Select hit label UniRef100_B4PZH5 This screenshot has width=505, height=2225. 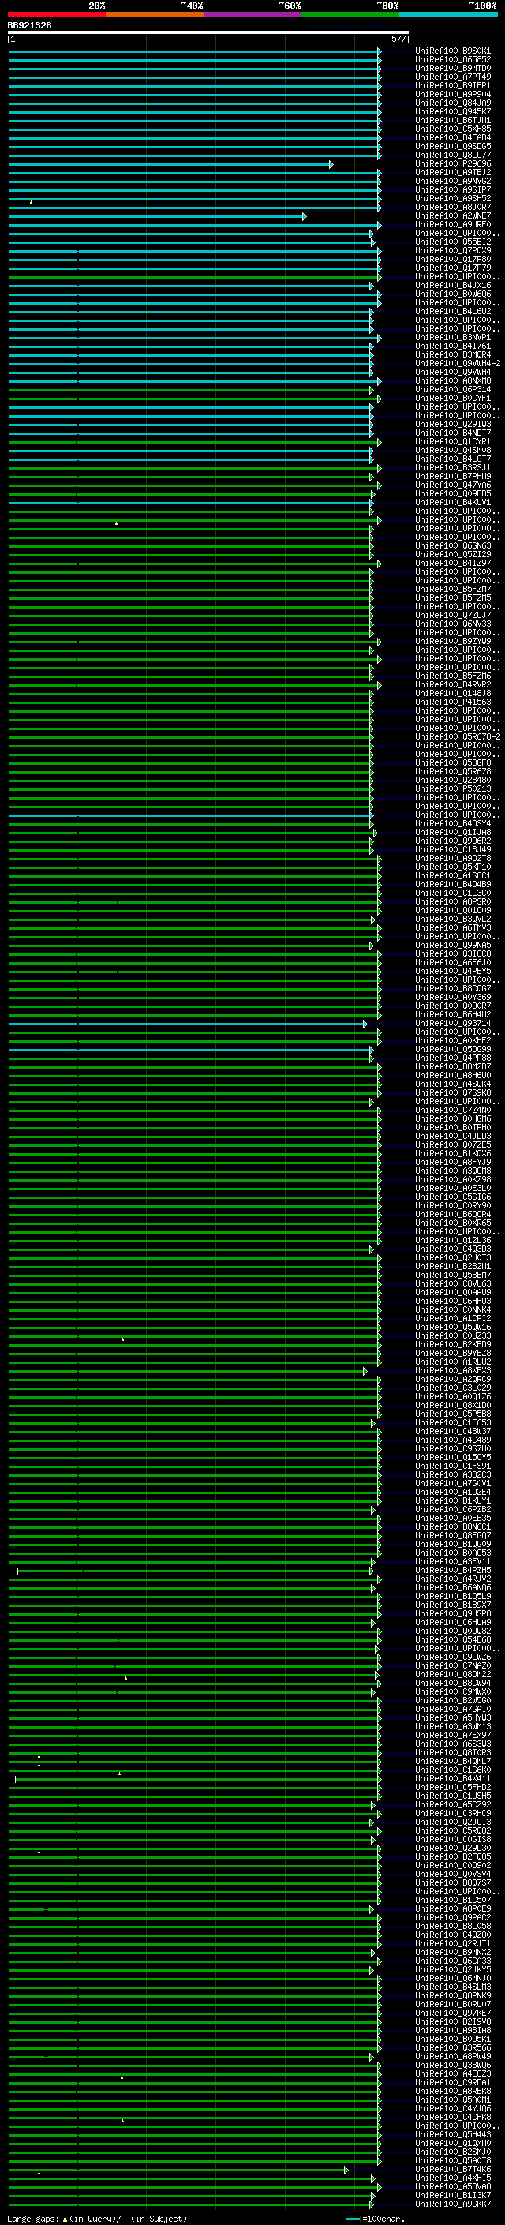(x=453, y=1570)
